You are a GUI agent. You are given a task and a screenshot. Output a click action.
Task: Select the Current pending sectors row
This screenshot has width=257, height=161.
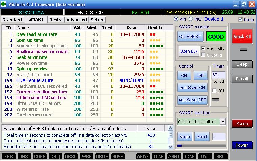pyautogui.click(x=87, y=92)
